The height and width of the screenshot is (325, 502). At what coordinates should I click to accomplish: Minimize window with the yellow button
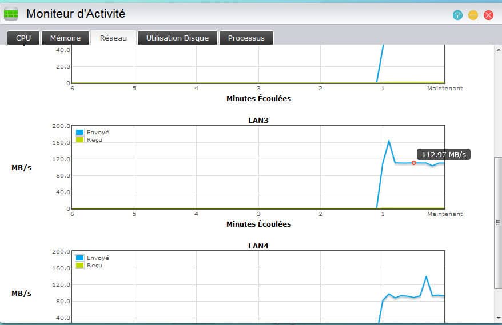[473, 15]
